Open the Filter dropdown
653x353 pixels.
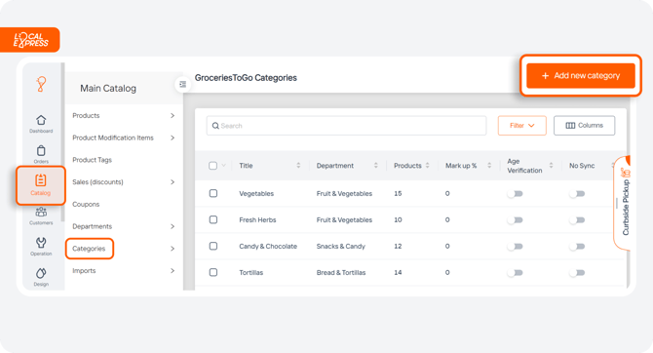[x=521, y=126]
